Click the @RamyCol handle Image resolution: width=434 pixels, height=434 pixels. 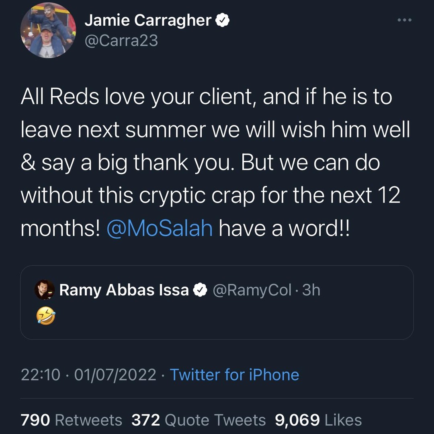coord(252,290)
